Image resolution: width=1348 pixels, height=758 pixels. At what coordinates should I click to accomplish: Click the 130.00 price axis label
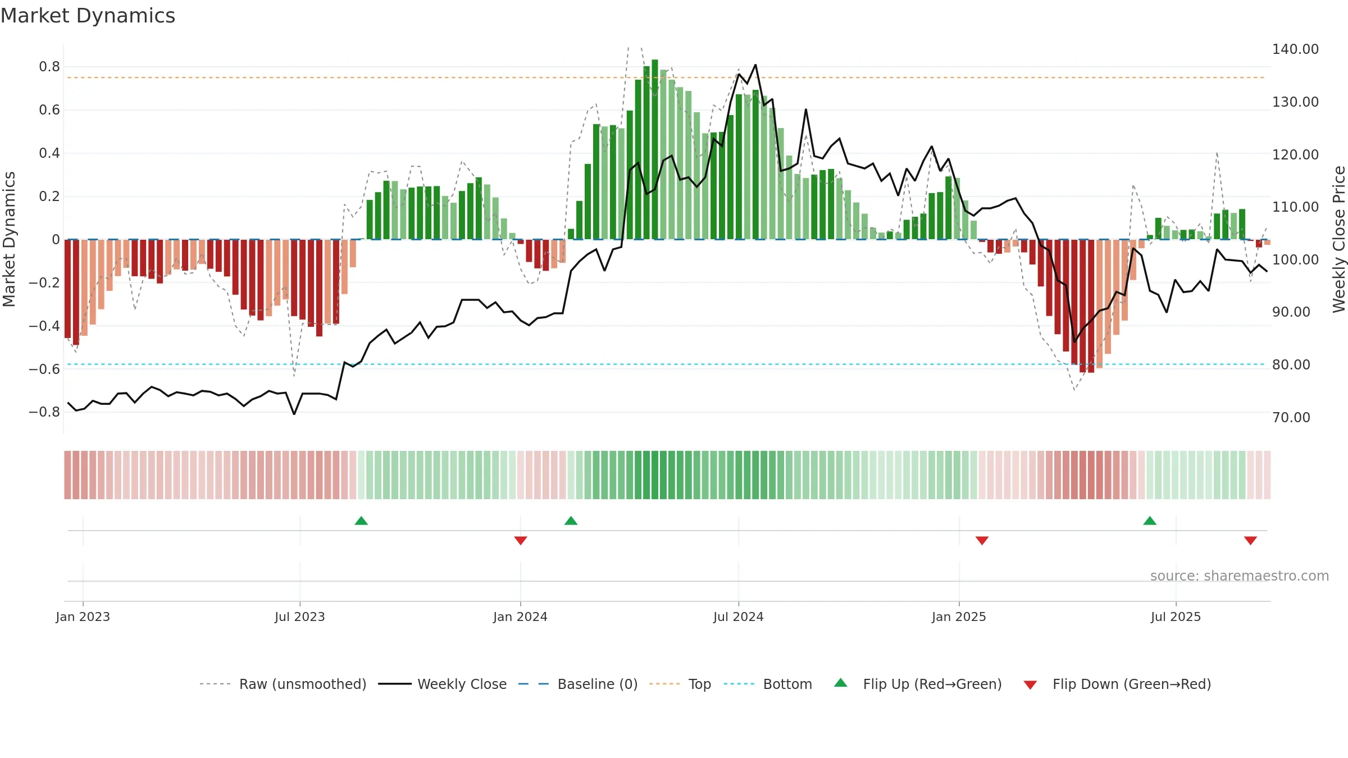pos(1296,102)
